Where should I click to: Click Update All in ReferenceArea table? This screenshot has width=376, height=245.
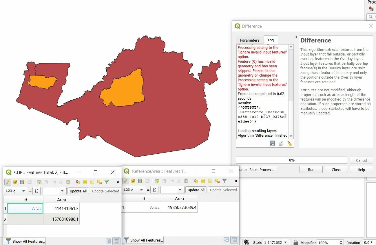pyautogui.click(x=196, y=190)
